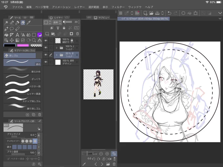223x167 pixels.
Task: Select the ベクター用 eraser sub tool
Action: pos(22,85)
